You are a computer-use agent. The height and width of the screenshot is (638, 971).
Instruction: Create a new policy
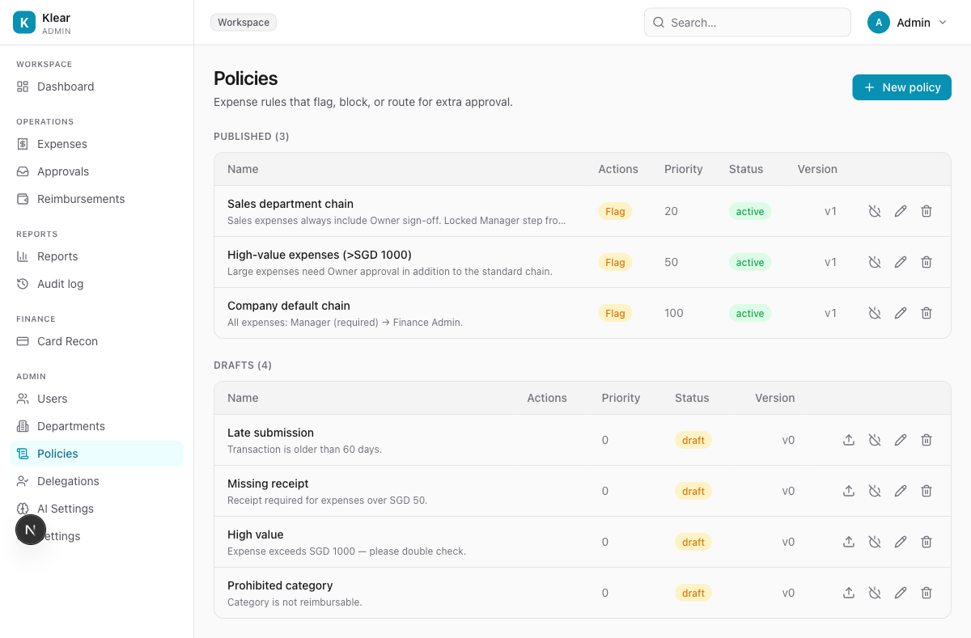click(x=901, y=87)
